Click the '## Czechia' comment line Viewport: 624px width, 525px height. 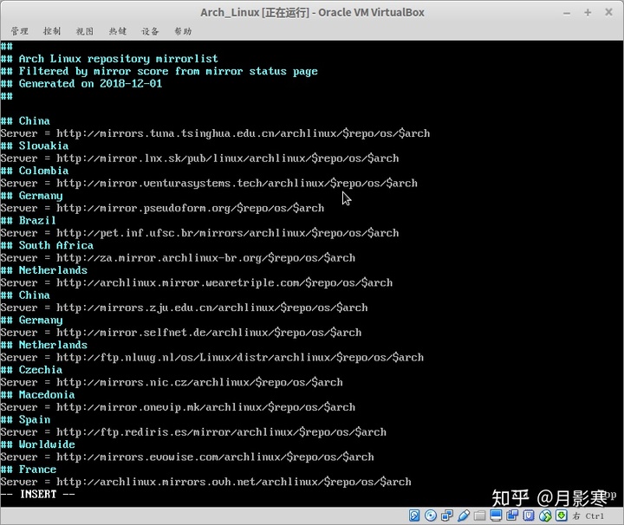(x=31, y=370)
